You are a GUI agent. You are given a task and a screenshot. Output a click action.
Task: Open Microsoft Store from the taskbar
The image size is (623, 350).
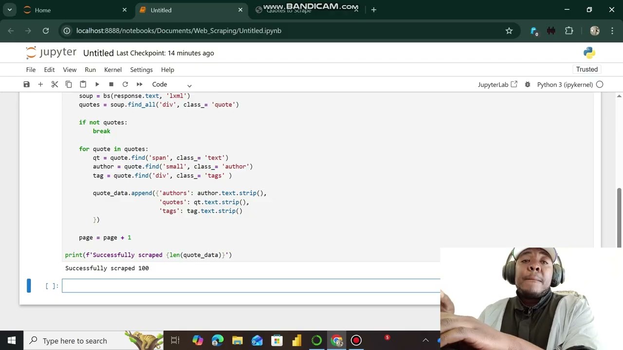277,341
